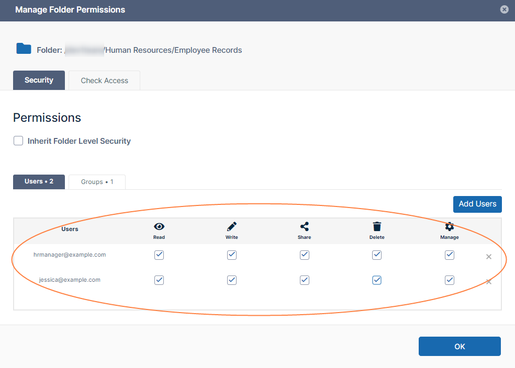The width and height of the screenshot is (515, 368).
Task: Click the Delete trash can icon
Action: (377, 227)
